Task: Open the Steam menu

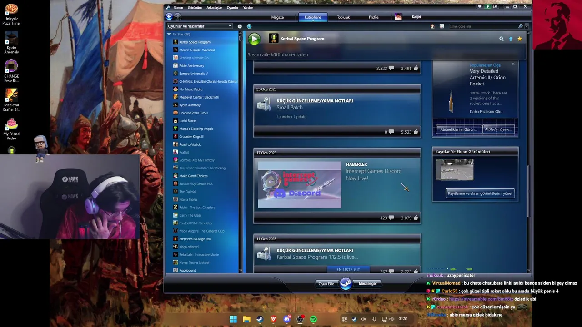Action: pyautogui.click(x=178, y=8)
